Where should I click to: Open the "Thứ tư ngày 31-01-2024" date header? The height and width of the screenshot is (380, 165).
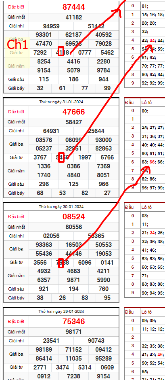[61, 102]
